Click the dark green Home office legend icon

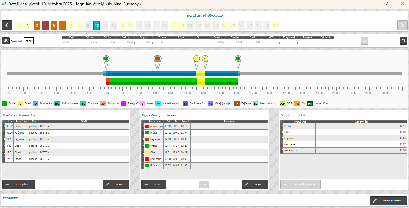point(310,103)
